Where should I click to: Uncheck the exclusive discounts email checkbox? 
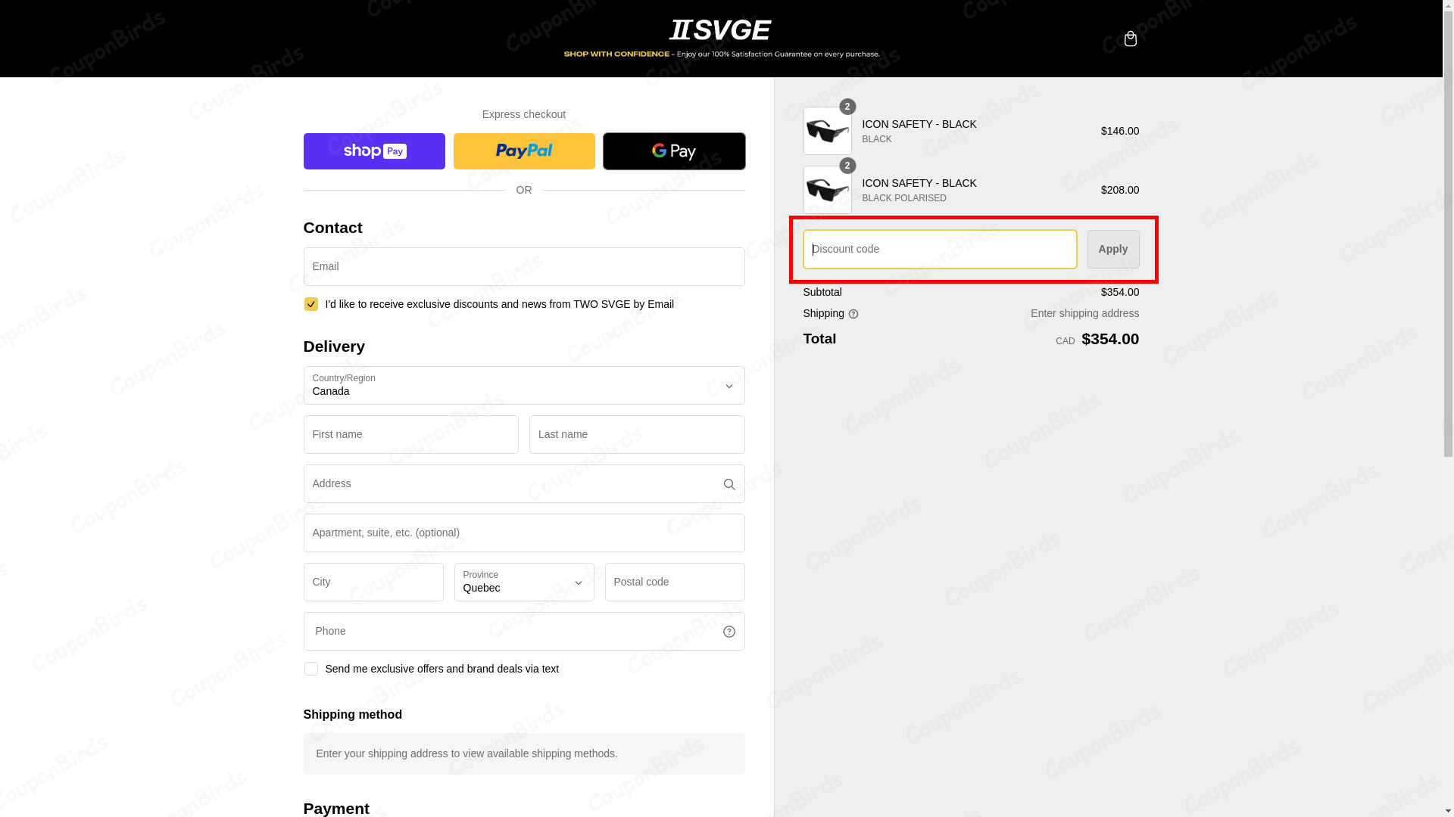pos(310,304)
